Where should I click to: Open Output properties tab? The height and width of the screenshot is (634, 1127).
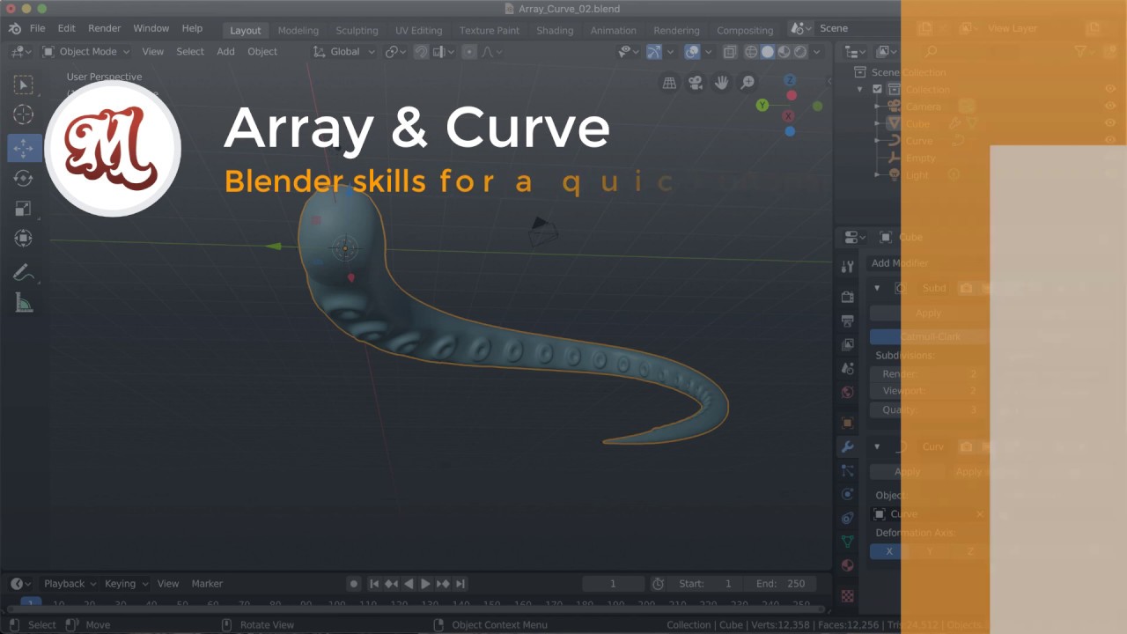[847, 321]
